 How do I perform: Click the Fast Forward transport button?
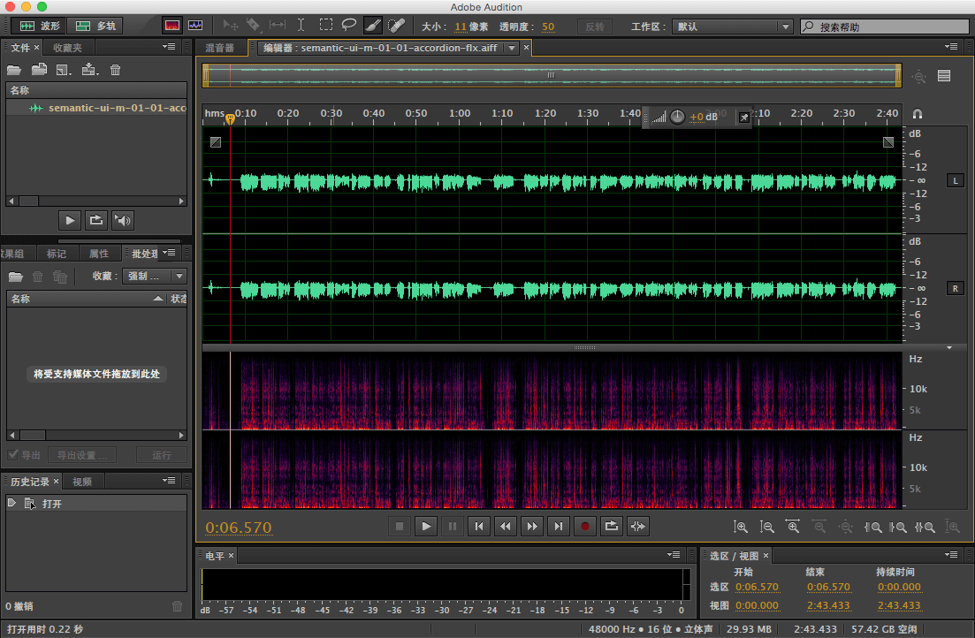532,526
